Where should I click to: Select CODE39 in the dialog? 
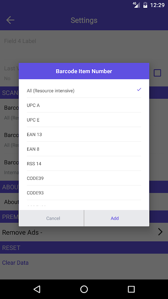[x=84, y=178]
